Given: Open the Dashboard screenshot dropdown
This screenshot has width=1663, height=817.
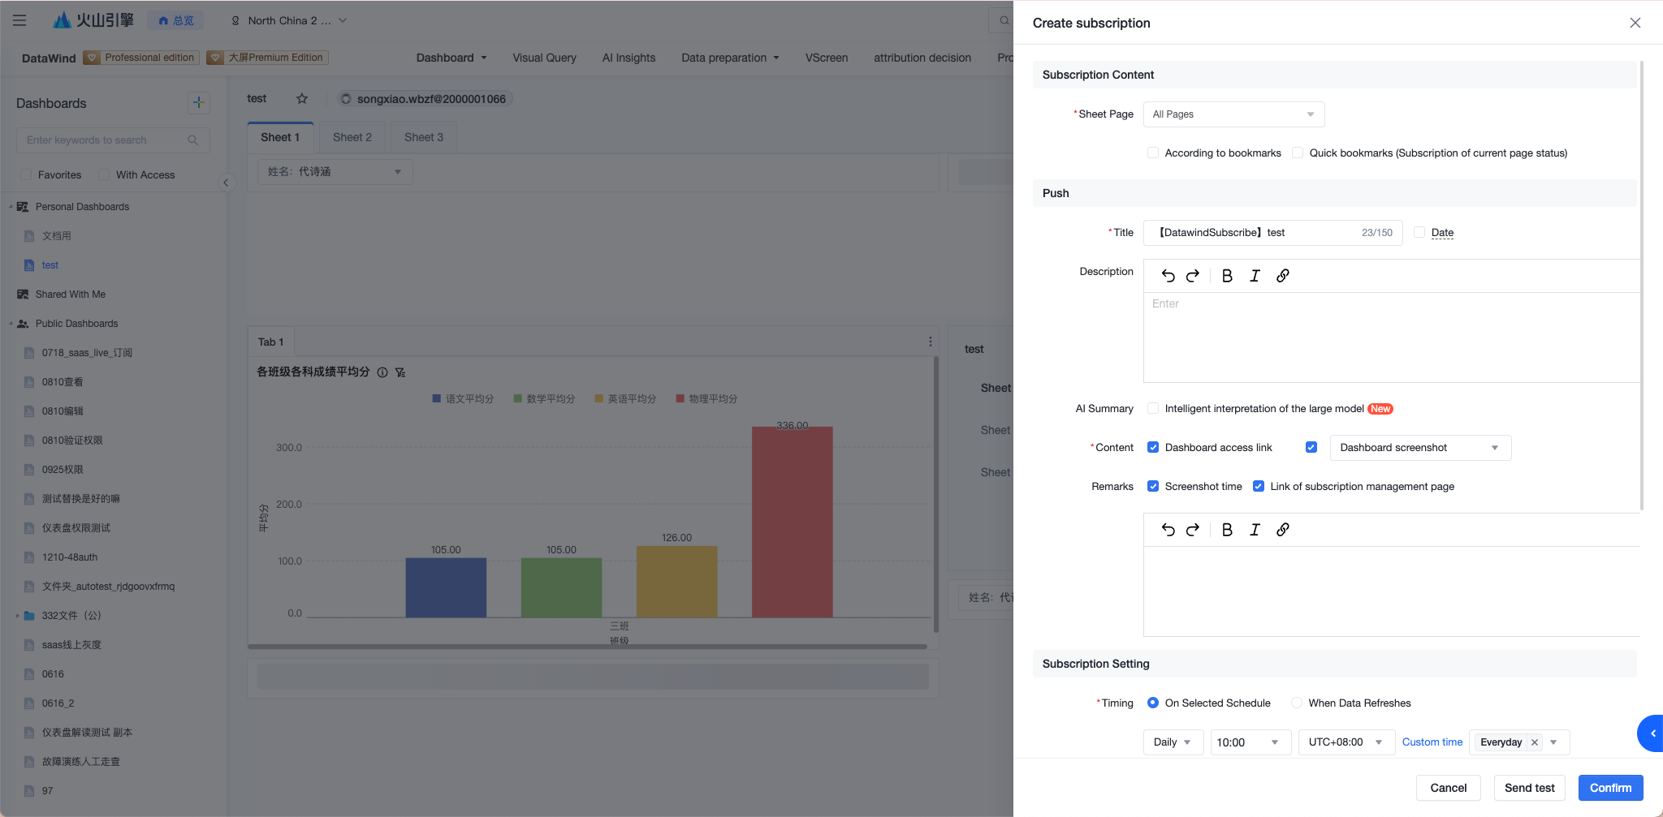Looking at the screenshot, I should coord(1420,448).
